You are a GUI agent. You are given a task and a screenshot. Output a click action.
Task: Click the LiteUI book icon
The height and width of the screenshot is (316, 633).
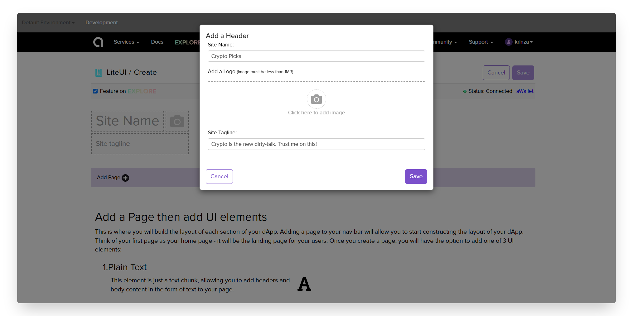coord(99,73)
